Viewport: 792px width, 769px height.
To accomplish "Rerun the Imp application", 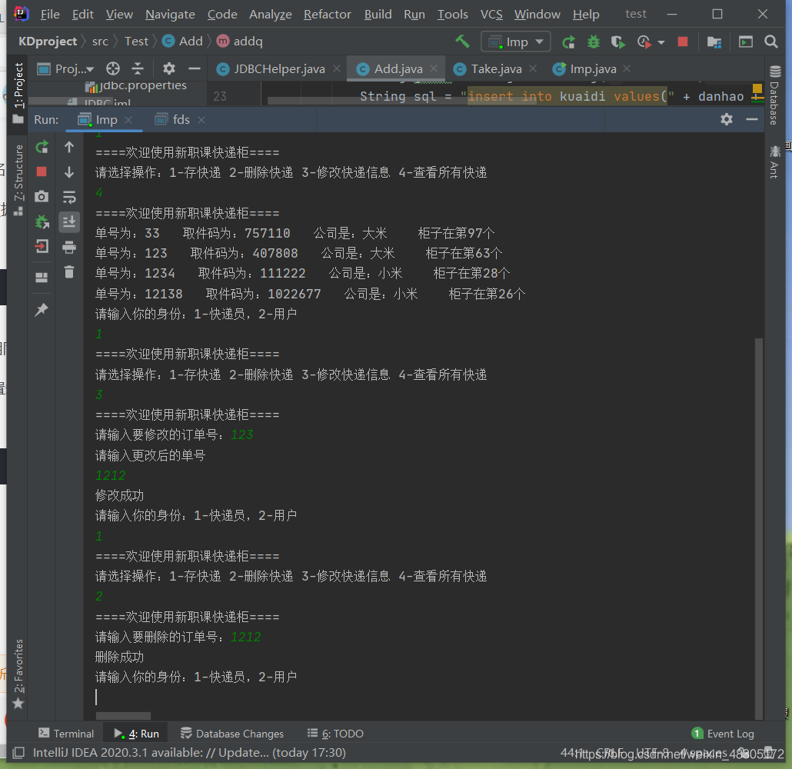I will pos(42,146).
